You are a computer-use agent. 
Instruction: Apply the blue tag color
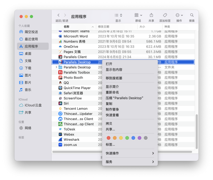(133, 138)
